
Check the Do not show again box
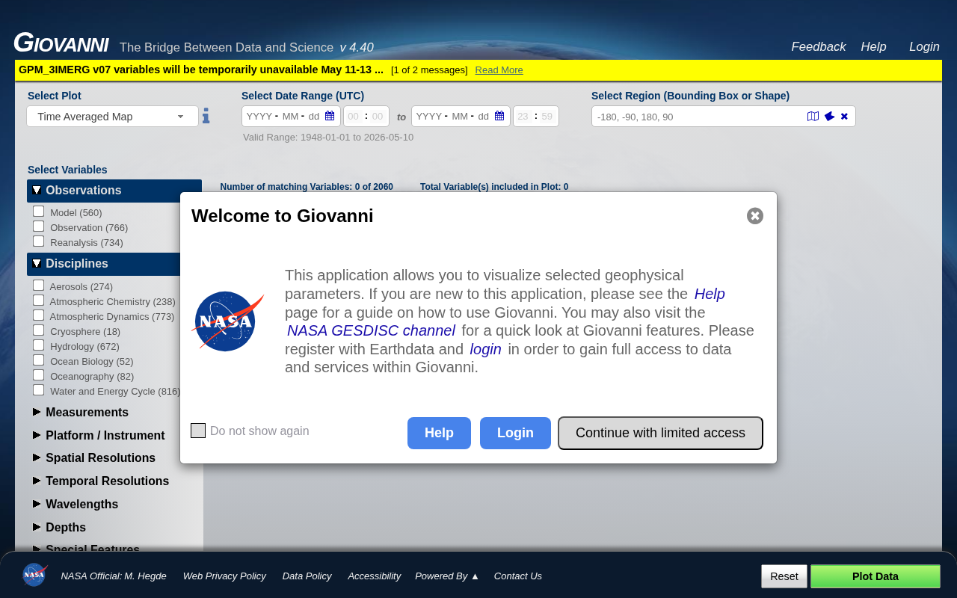coord(198,431)
